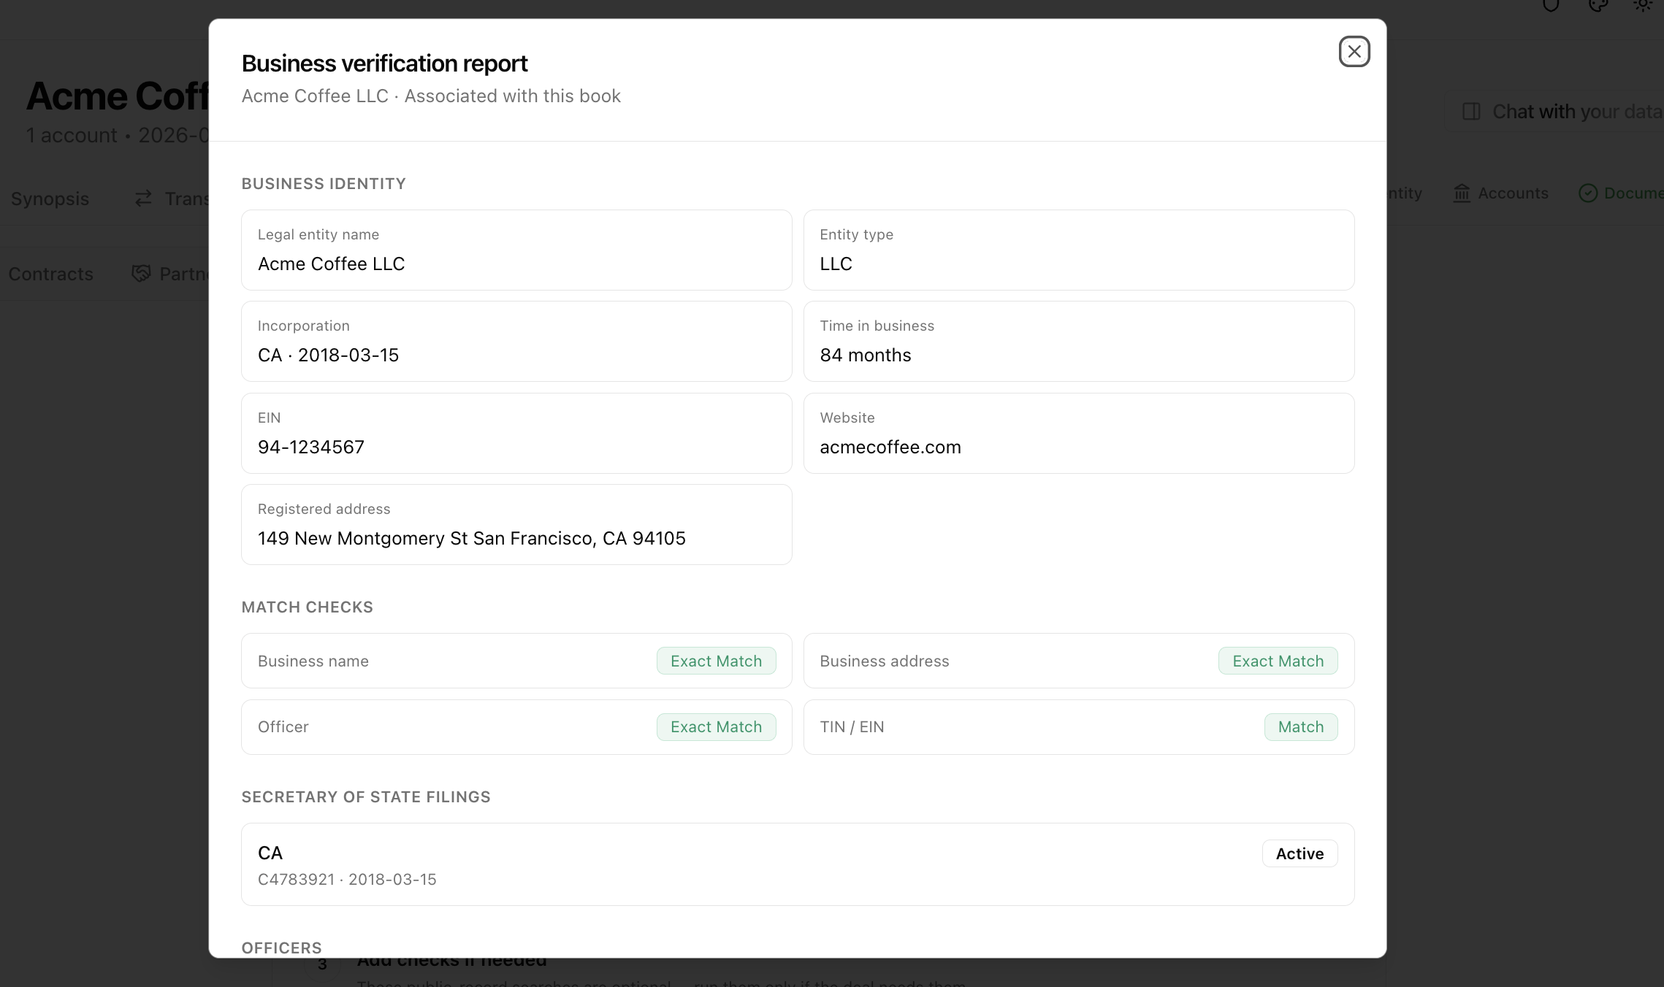Screen dimensions: 1664x987
Task: Click the Time in business value 84 months
Action: [865, 355]
